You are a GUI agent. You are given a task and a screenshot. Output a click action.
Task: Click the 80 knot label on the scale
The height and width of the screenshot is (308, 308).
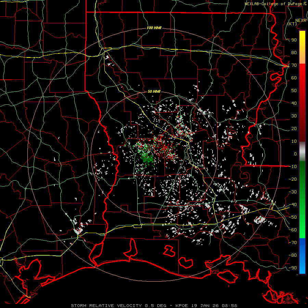[294, 53]
